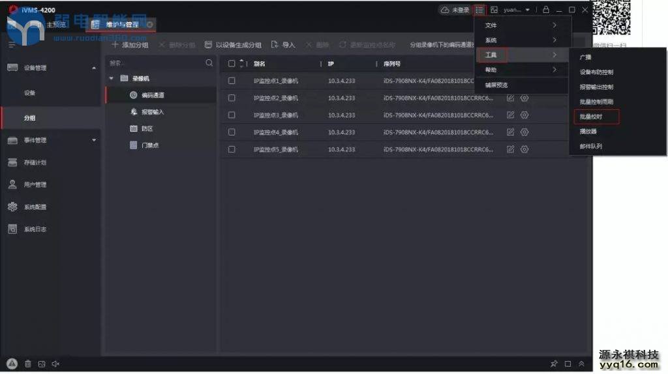The height and width of the screenshot is (374, 668).
Task: Collapse the 录像机 tree group arrow
Action: (112, 78)
